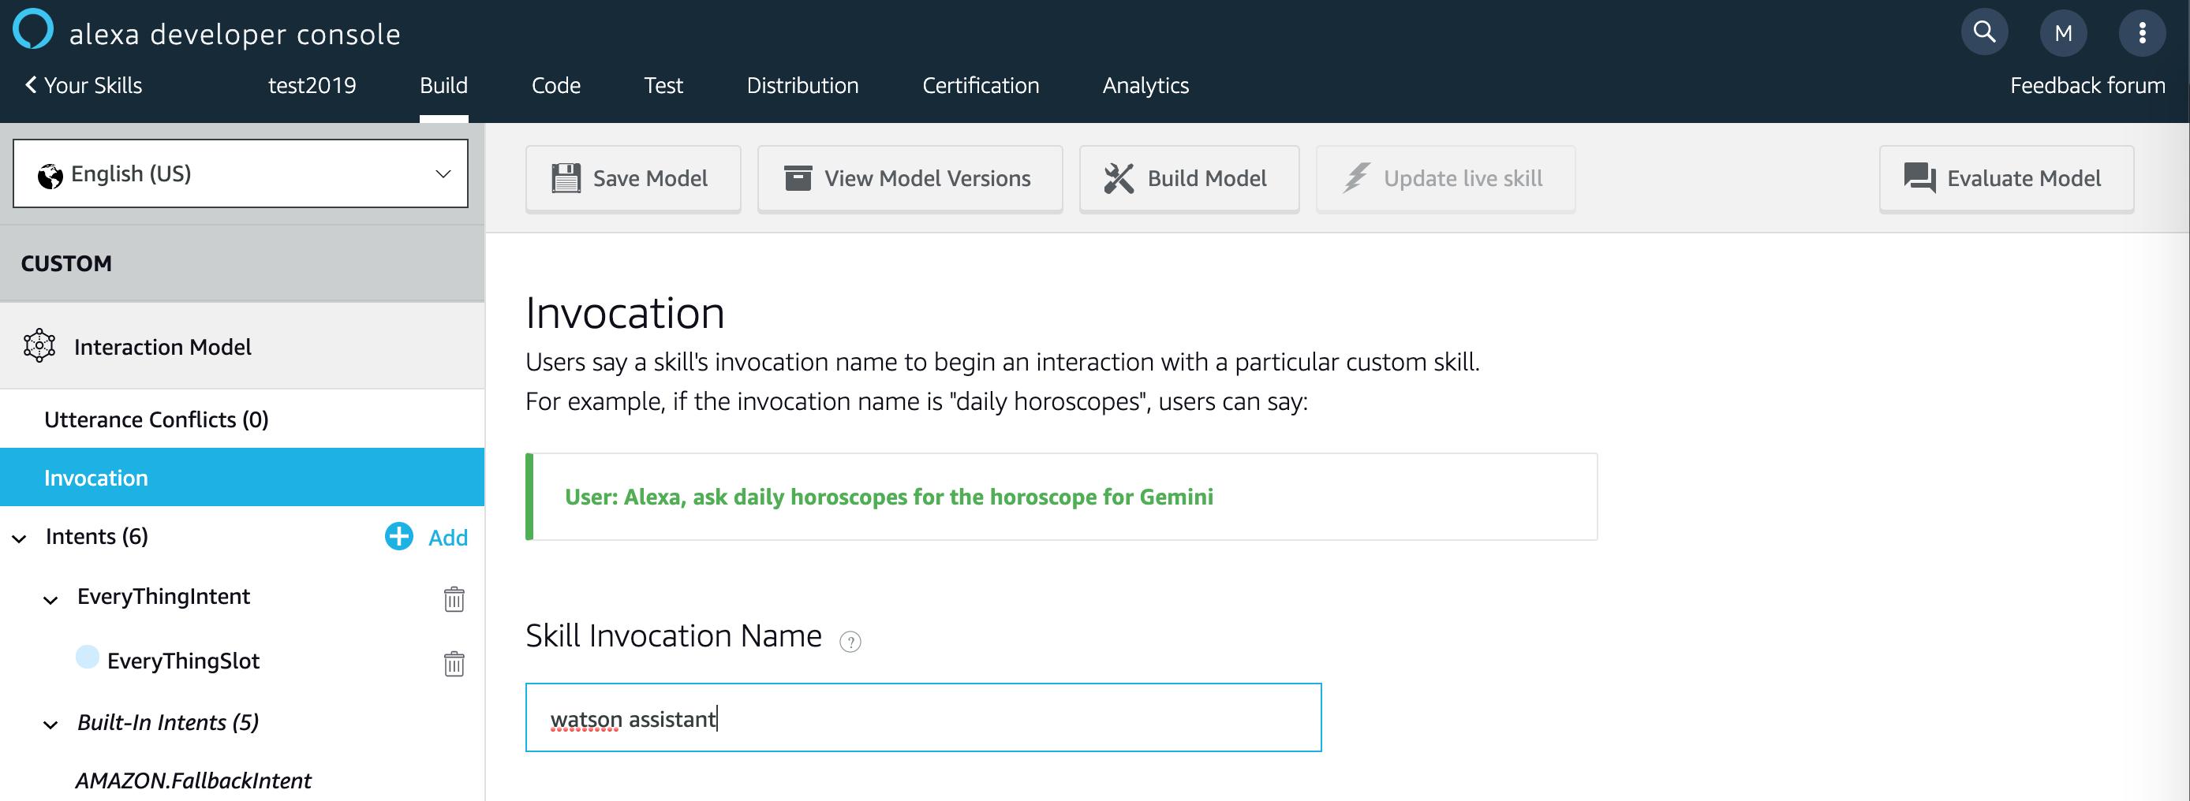Select EveryThingIntent in the intents list
The image size is (2190, 801).
coord(163,596)
